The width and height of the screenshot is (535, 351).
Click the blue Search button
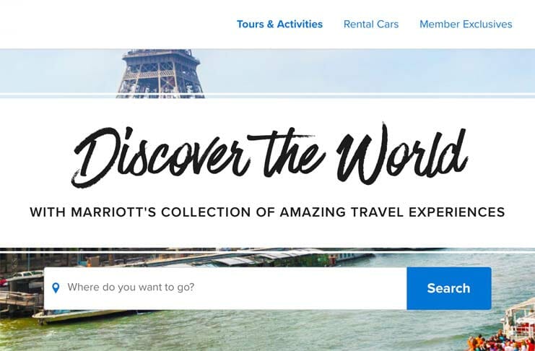(x=449, y=288)
